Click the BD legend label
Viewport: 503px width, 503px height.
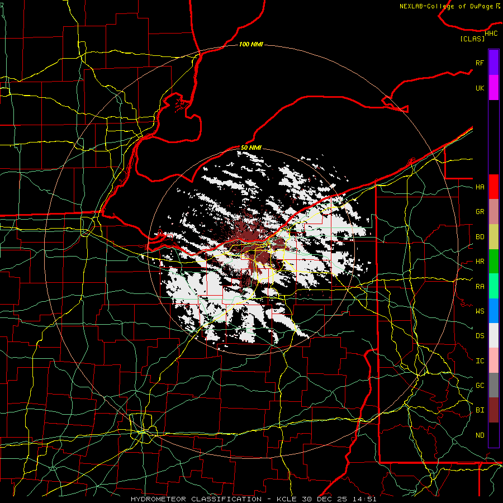[x=480, y=237]
